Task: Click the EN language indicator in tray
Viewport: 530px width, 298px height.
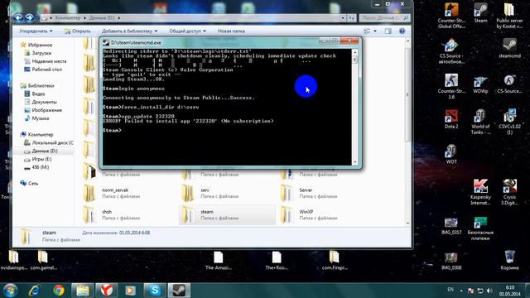Action: pos(450,290)
